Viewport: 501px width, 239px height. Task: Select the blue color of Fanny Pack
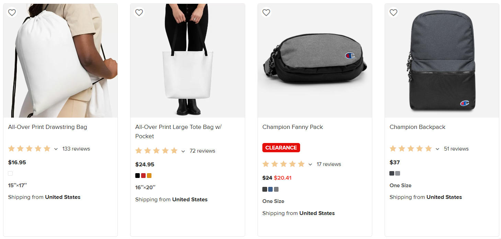pyautogui.click(x=271, y=189)
